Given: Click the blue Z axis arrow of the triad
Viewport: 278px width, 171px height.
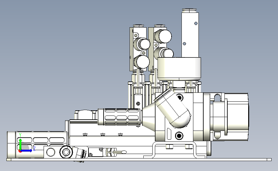Looking at the screenshot, I should [27, 151].
